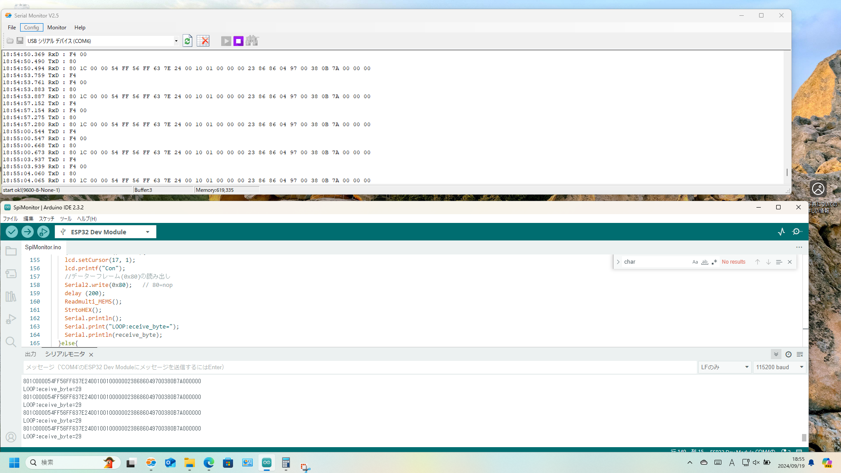Toggle match case Aa in find widget
The image size is (841, 473).
pyautogui.click(x=695, y=262)
